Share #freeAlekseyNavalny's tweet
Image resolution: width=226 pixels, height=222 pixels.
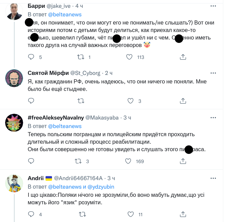(183, 161)
